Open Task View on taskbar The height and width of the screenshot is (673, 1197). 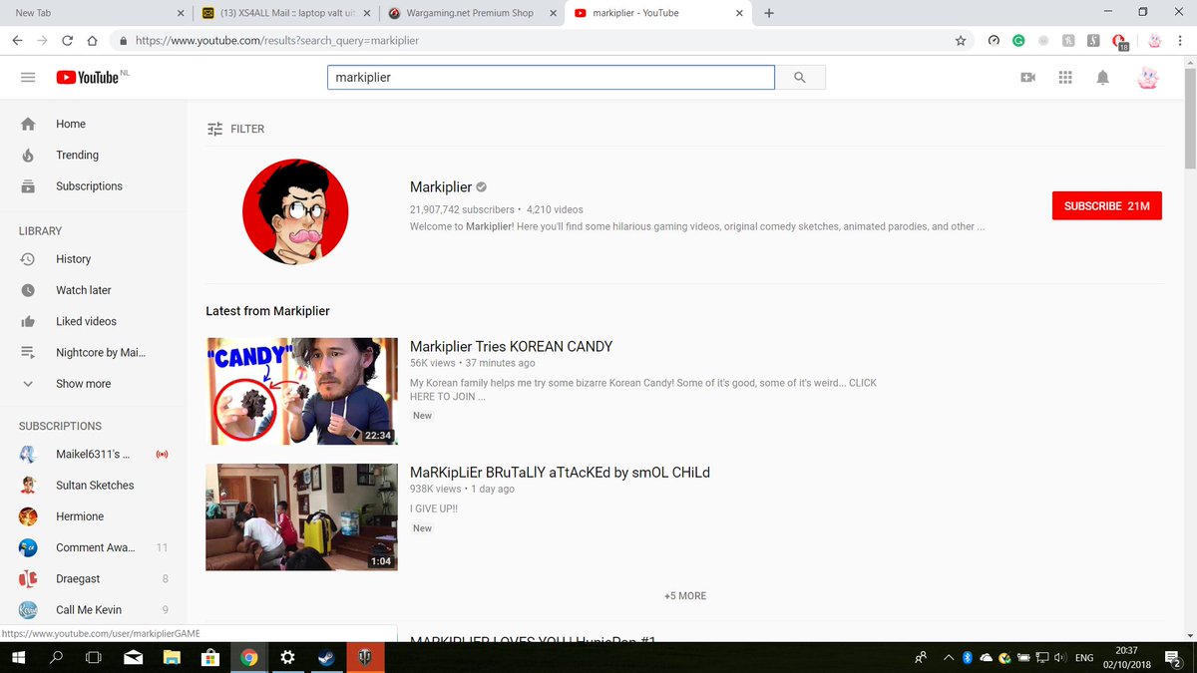pos(94,657)
